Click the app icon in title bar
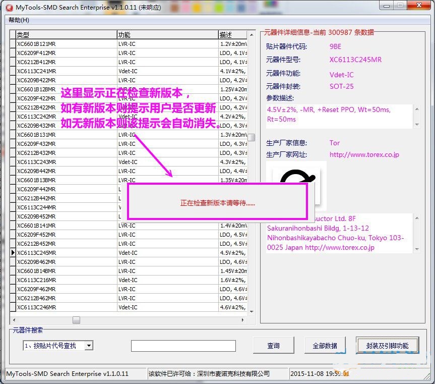This screenshot has width=435, height=384. 10,8
